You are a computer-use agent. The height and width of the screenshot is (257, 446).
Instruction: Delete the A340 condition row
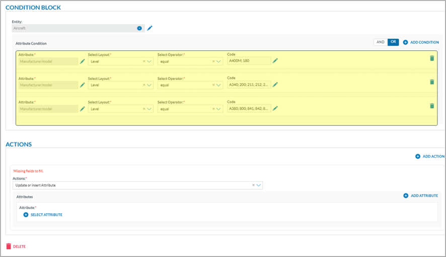click(431, 82)
